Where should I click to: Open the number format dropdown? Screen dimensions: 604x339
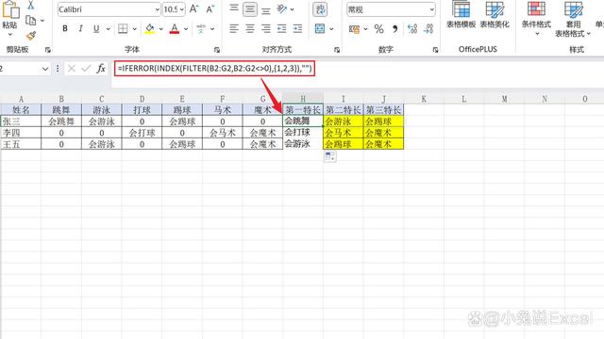coord(432,9)
